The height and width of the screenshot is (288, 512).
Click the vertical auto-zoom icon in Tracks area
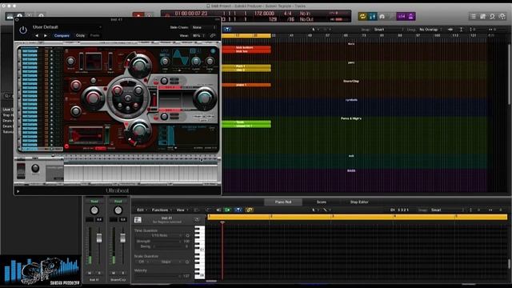(461, 30)
